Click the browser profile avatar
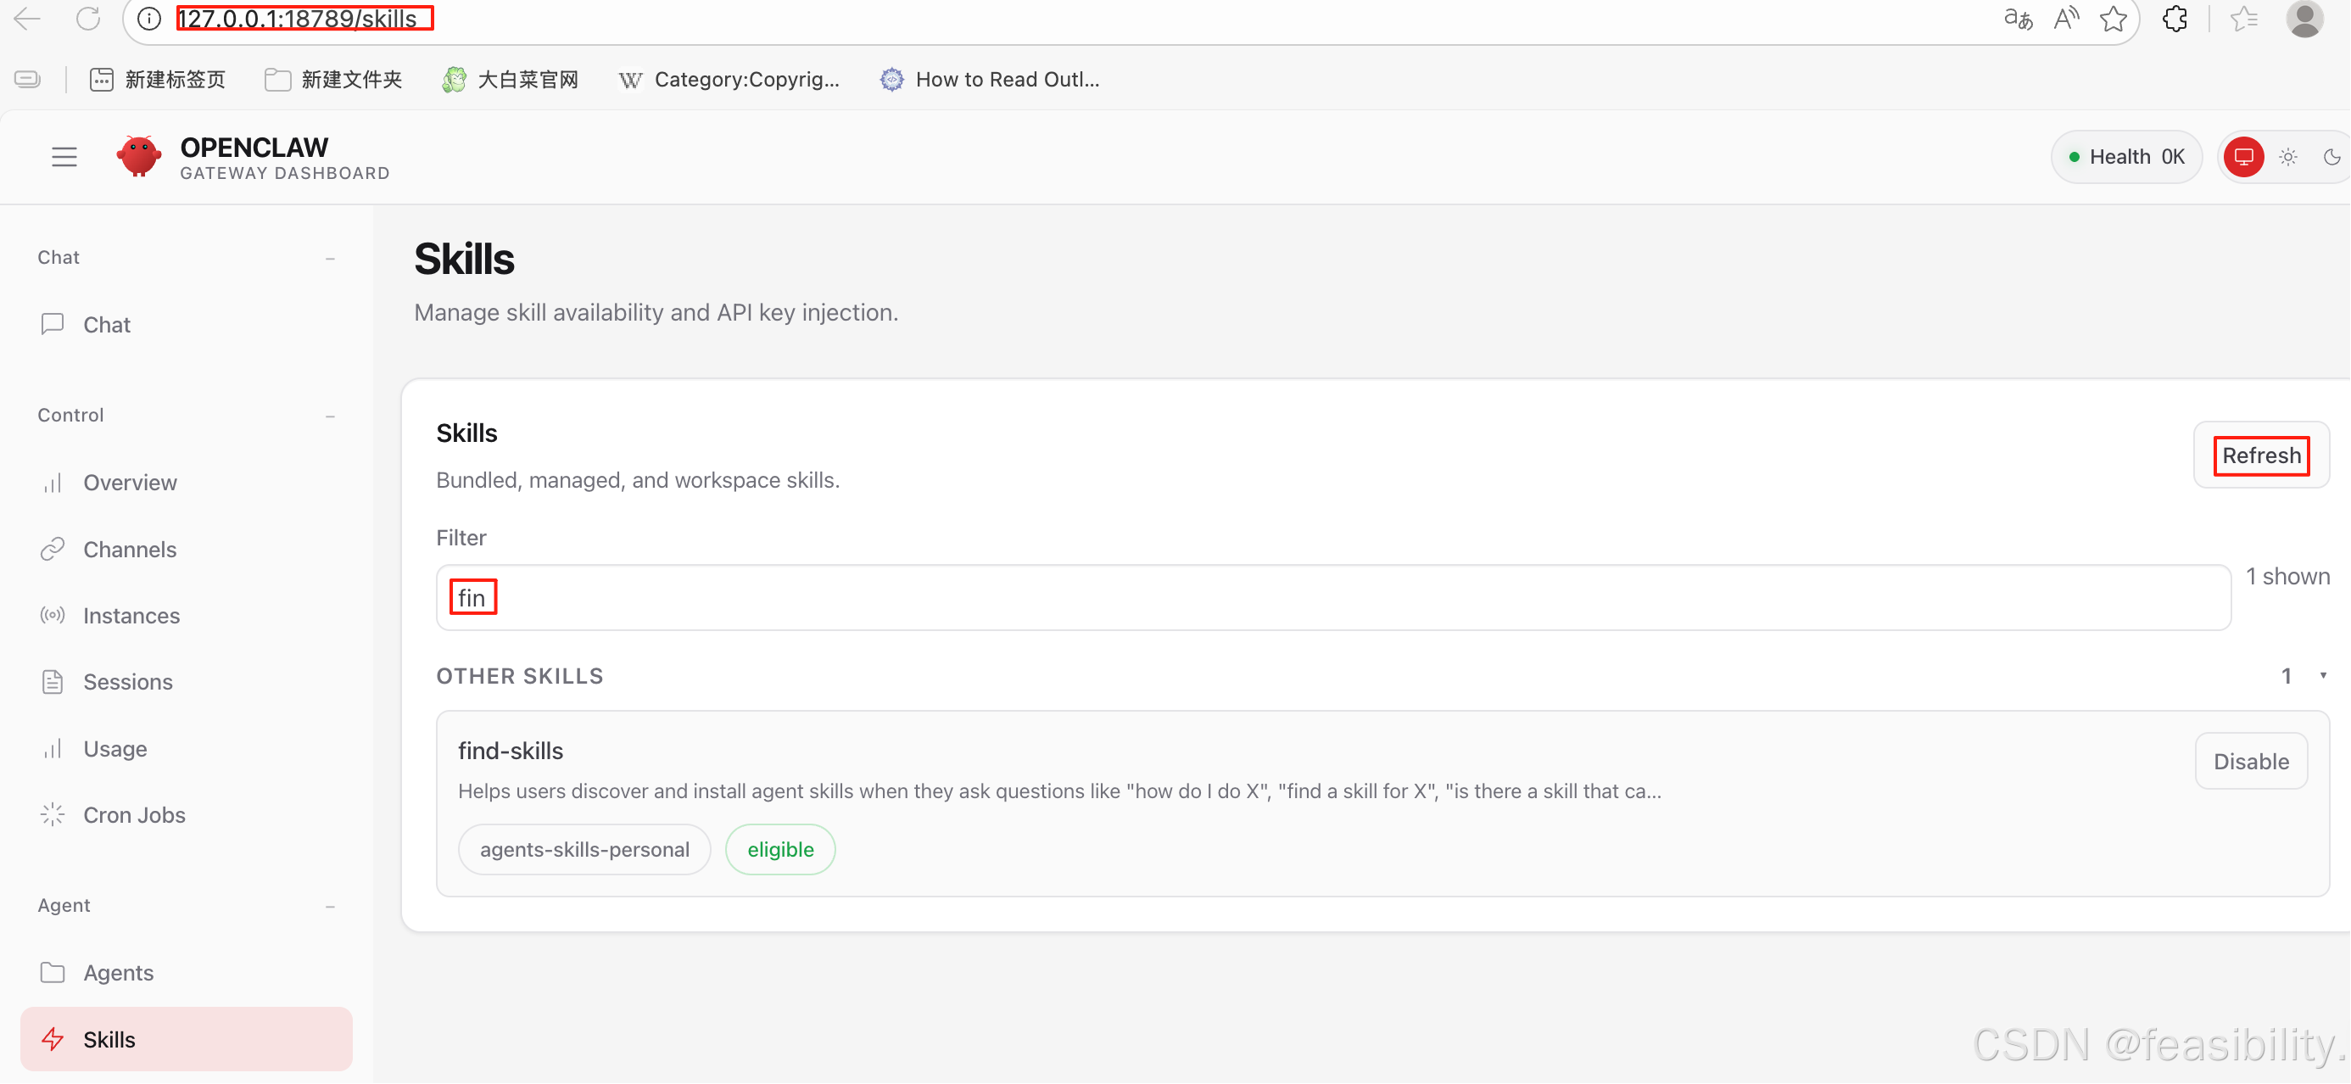Image resolution: width=2351 pixels, height=1084 pixels. pyautogui.click(x=2304, y=19)
